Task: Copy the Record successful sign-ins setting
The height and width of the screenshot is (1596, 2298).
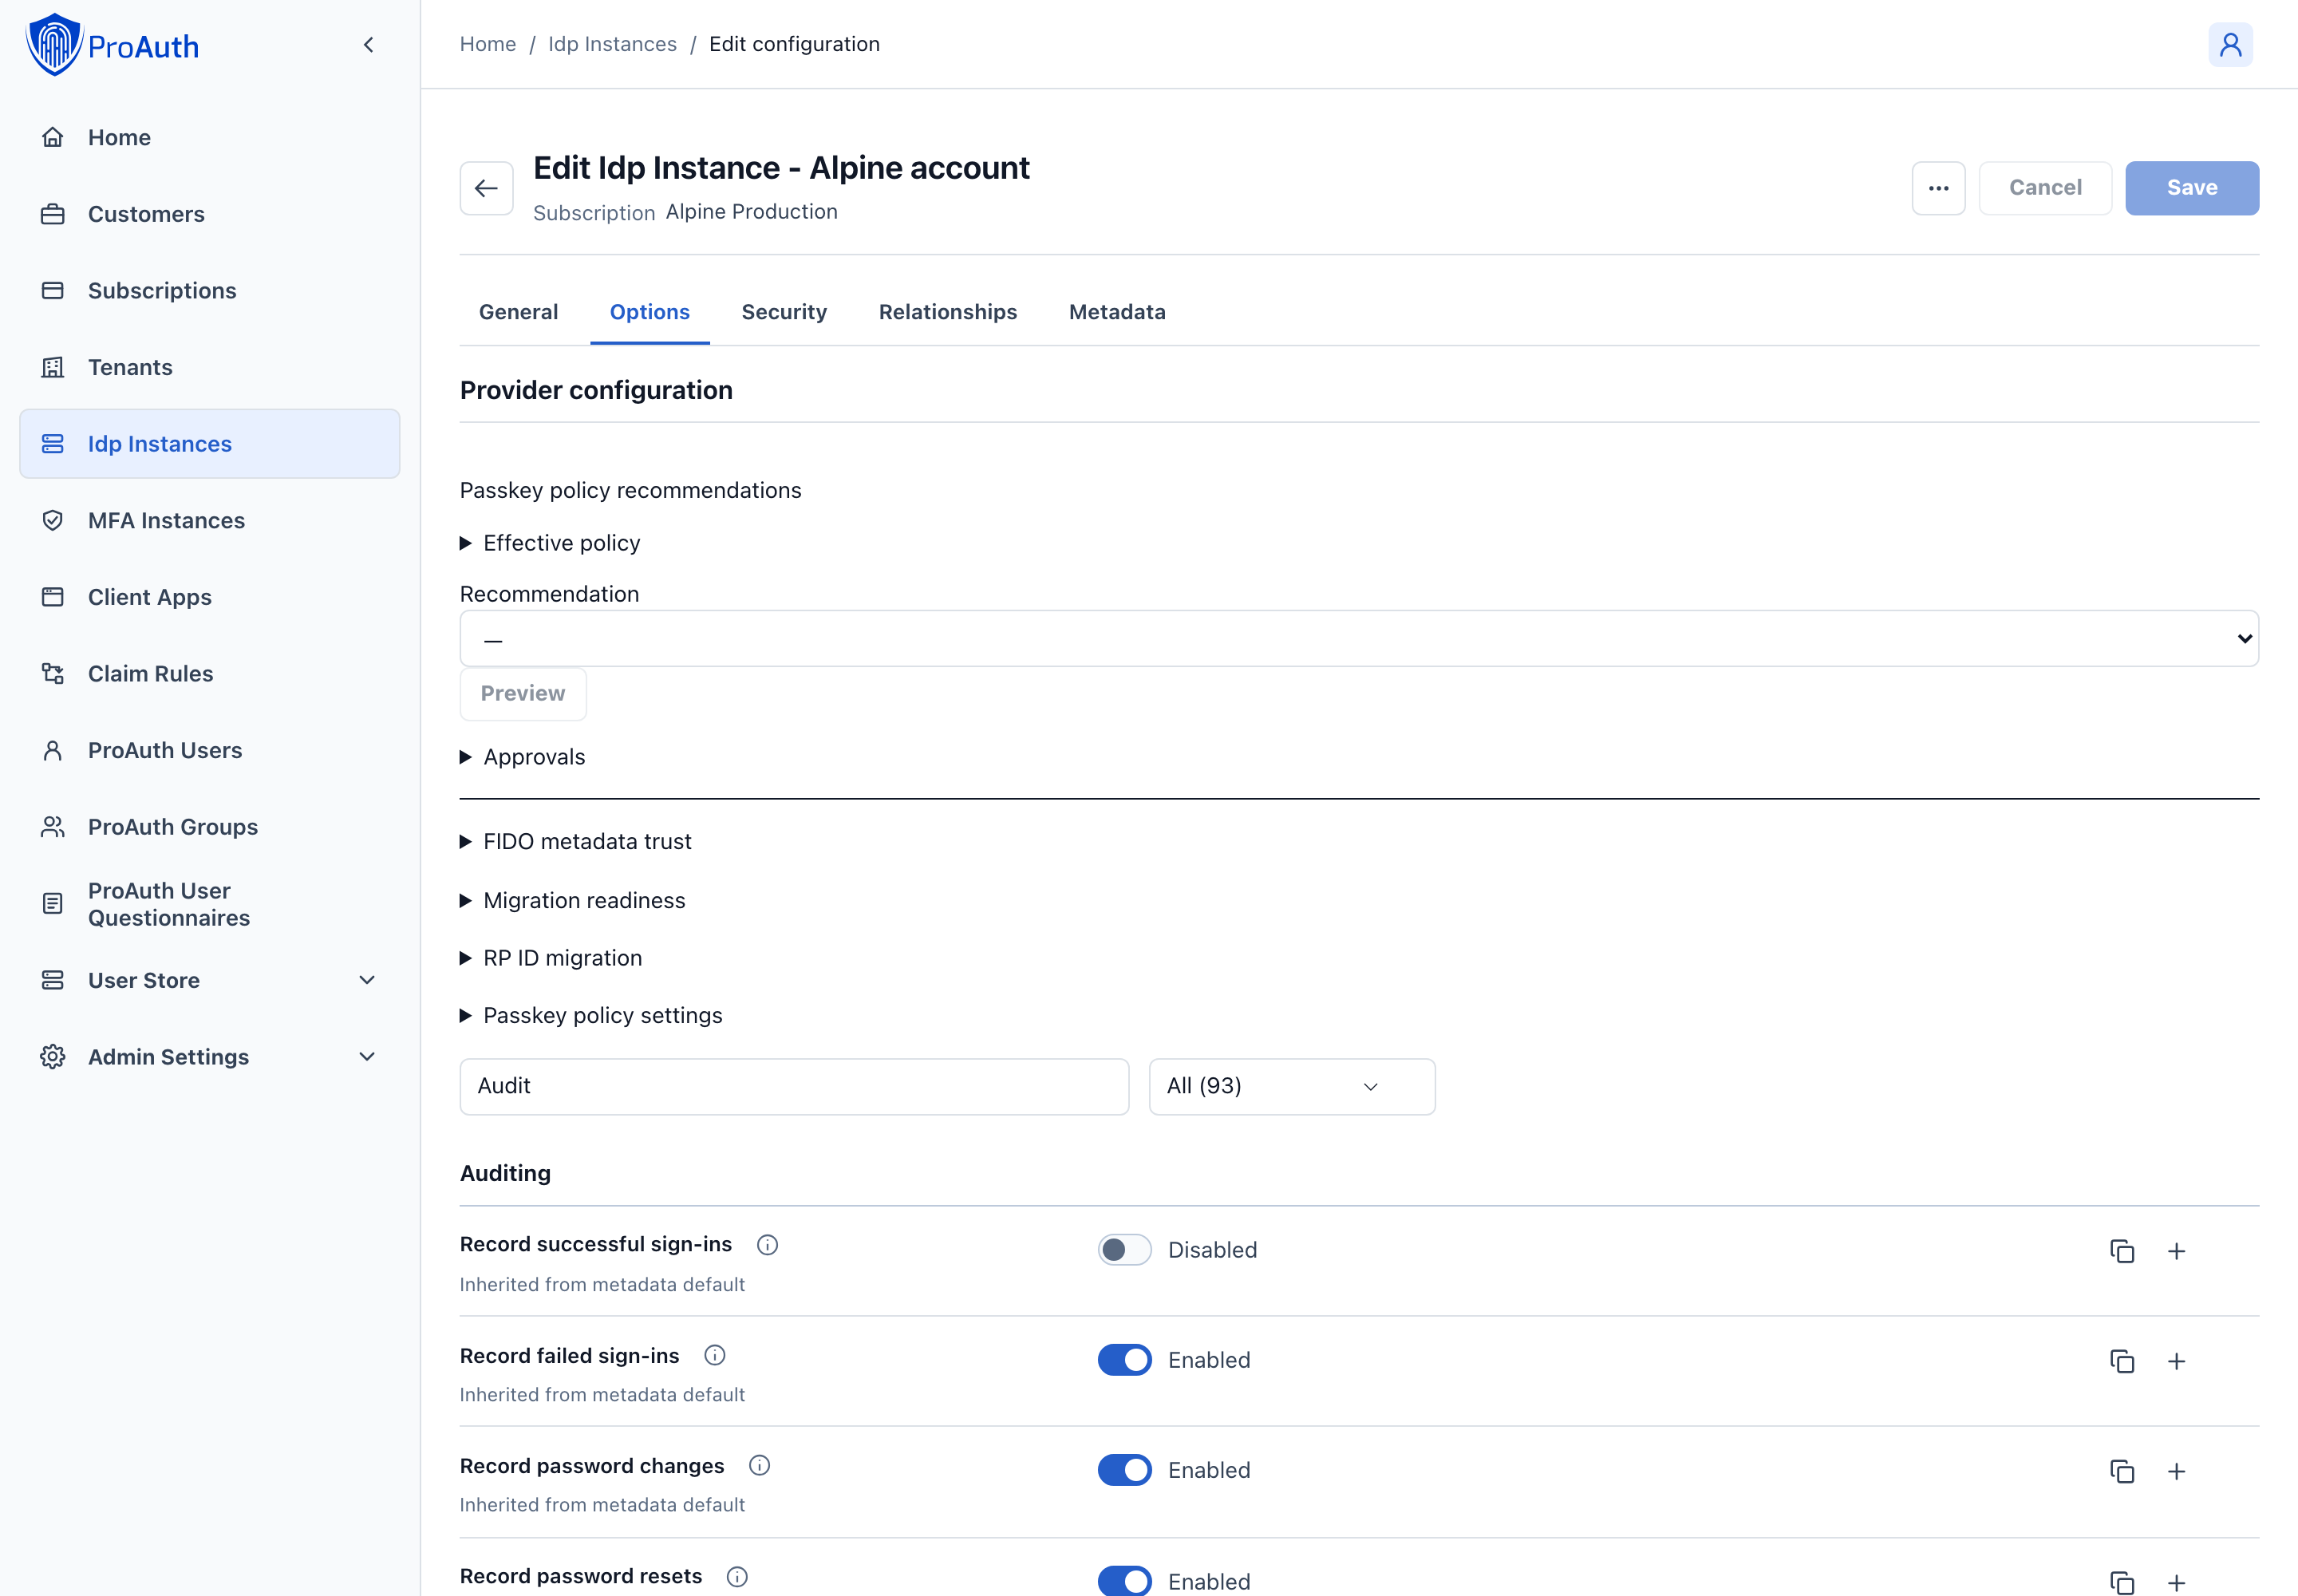Action: click(2121, 1251)
